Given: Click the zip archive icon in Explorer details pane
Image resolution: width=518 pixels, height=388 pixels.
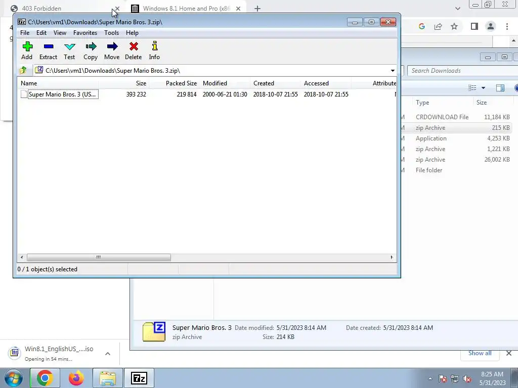Looking at the screenshot, I should pyautogui.click(x=154, y=331).
